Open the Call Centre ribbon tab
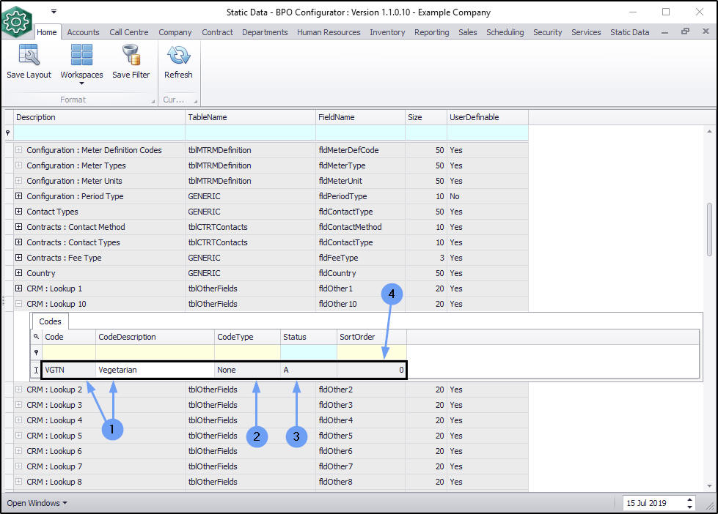Image resolution: width=718 pixels, height=514 pixels. [128, 32]
